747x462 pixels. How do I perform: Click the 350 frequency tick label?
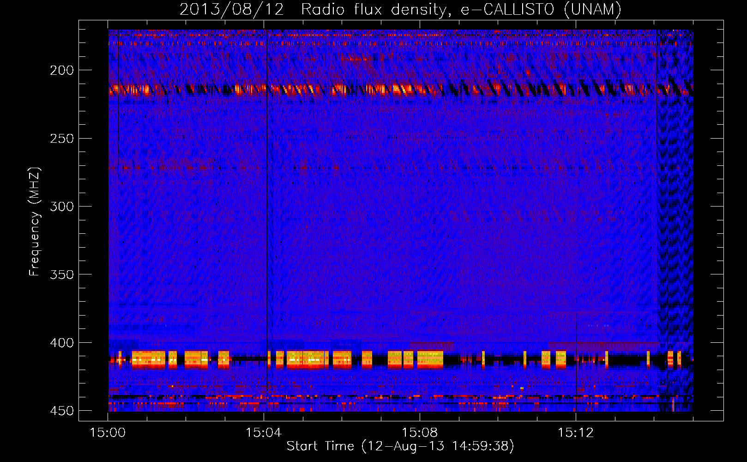click(x=62, y=274)
